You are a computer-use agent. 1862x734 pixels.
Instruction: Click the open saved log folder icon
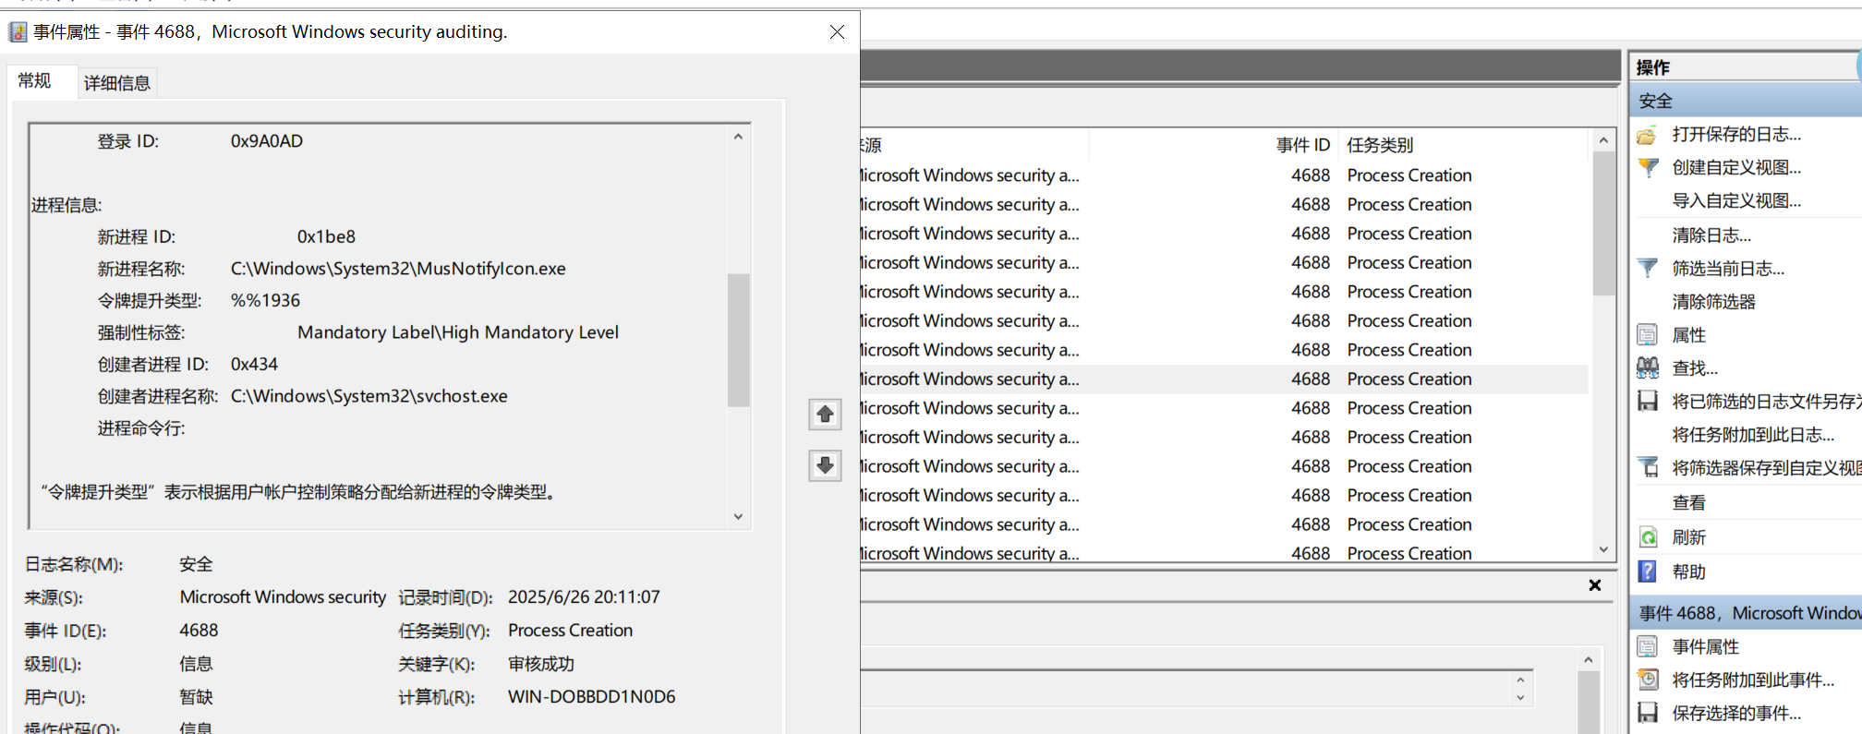(1647, 135)
